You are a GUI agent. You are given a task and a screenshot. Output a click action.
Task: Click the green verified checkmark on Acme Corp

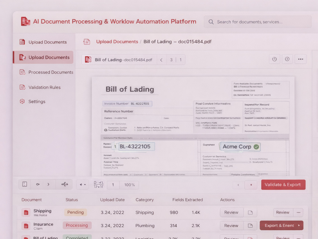tap(256, 147)
